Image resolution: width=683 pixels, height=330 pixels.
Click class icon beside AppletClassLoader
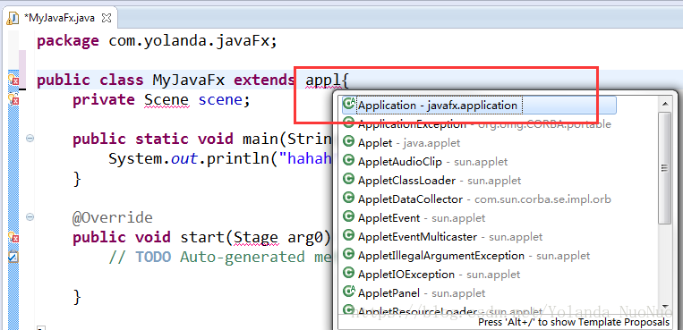[348, 179]
